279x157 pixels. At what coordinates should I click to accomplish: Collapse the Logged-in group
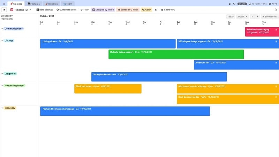click(2, 74)
